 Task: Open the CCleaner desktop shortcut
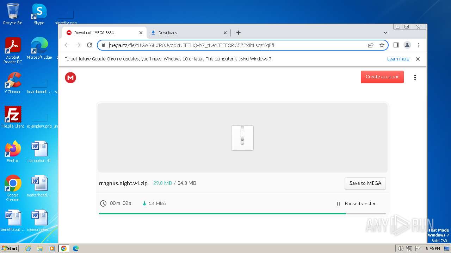click(13, 83)
